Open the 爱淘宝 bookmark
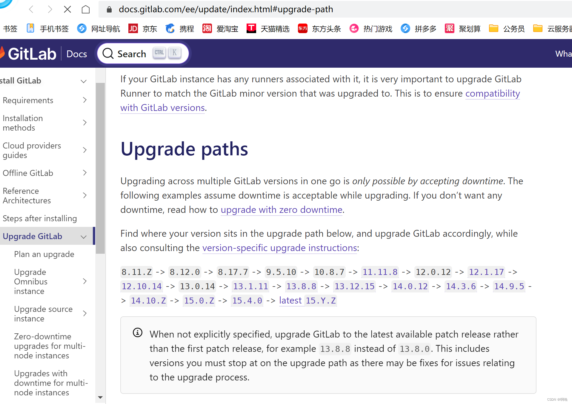 pos(220,29)
